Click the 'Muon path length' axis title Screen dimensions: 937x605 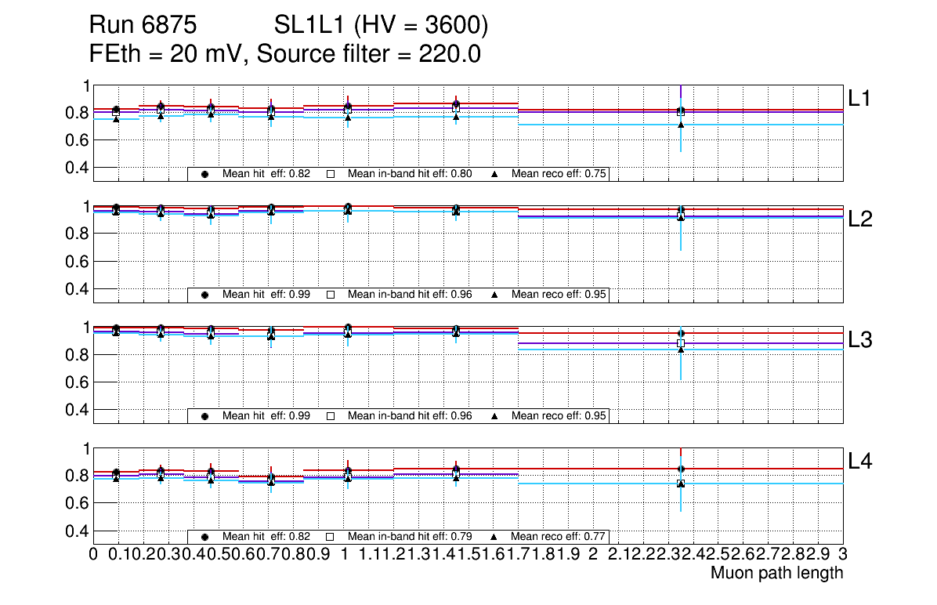coord(776,573)
